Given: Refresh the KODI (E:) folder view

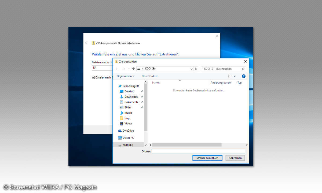Looking at the screenshot, I should 196,69.
